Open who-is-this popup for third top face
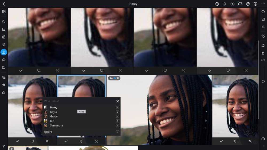The image size is (267, 150). [165, 71]
